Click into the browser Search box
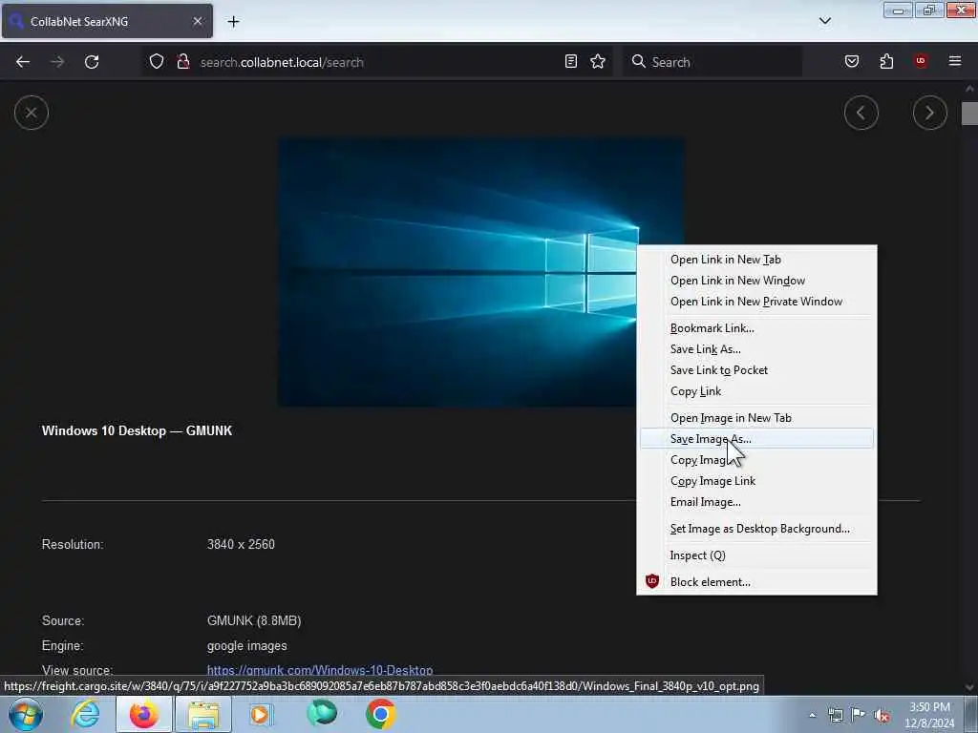 712,62
